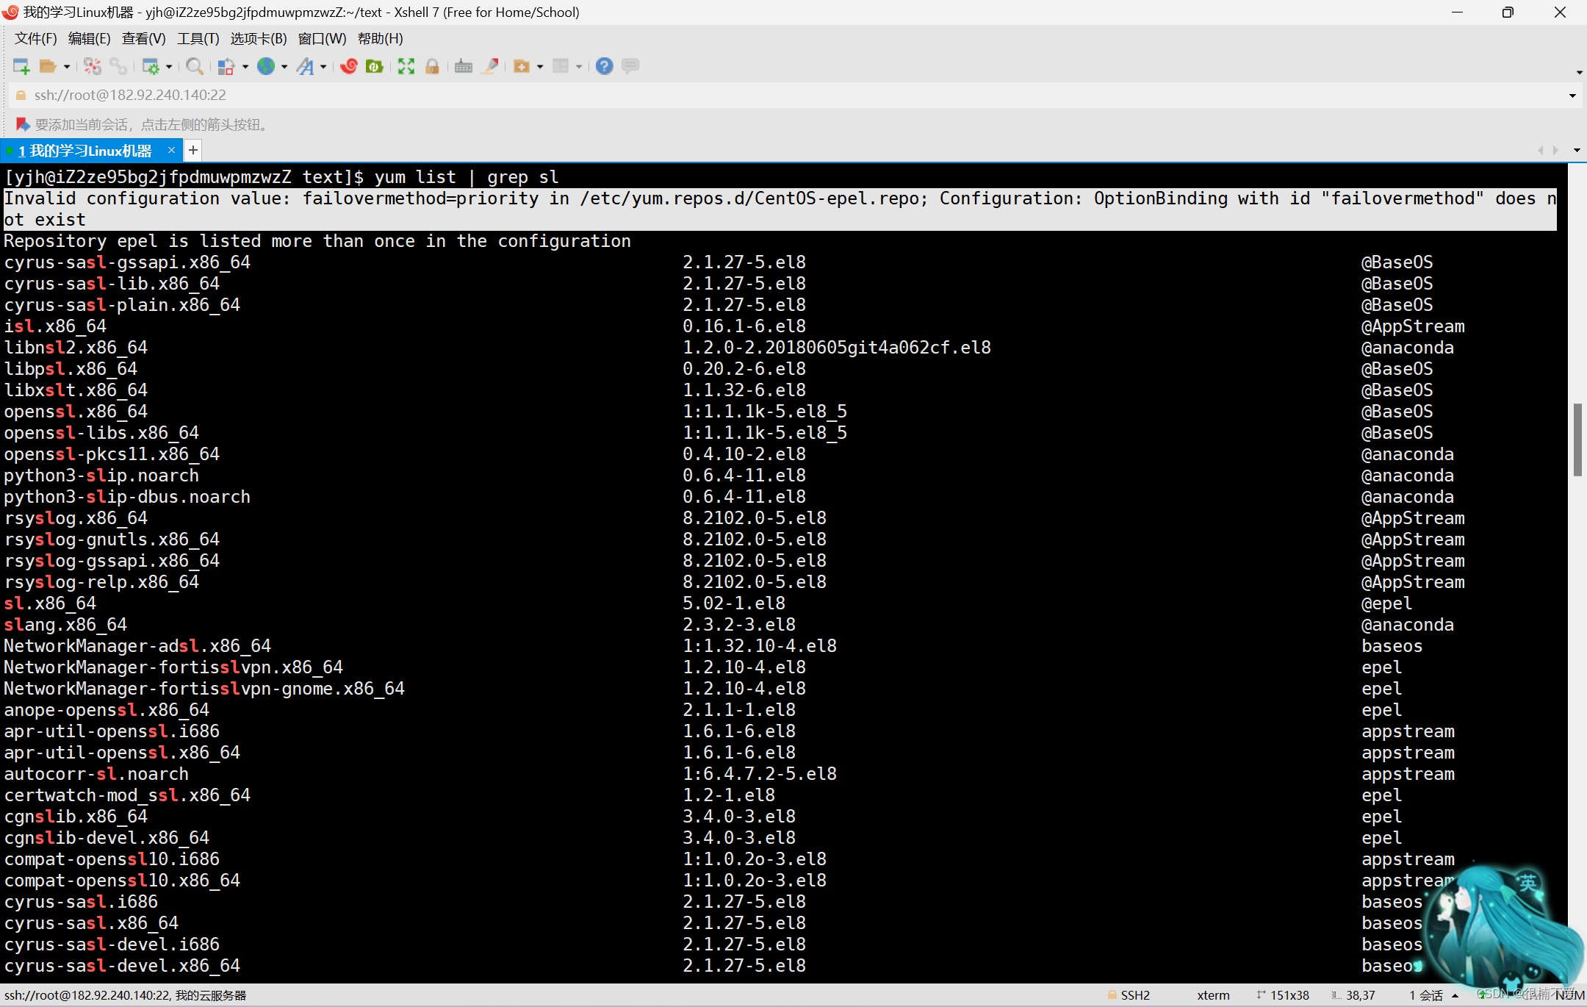Activate the Find tool with magnifier icon
Viewport: 1587px width, 1007px height.
point(194,66)
